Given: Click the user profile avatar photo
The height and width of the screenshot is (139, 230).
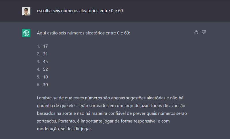Looking at the screenshot, I should point(26,11).
